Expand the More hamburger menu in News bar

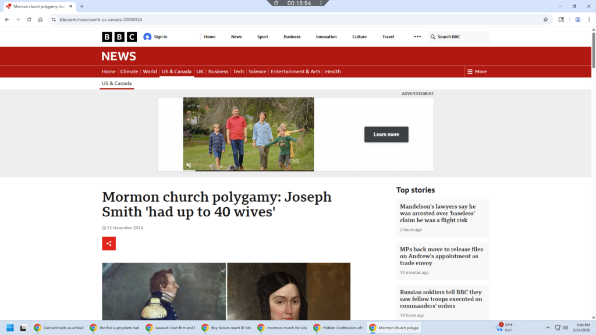click(476, 72)
